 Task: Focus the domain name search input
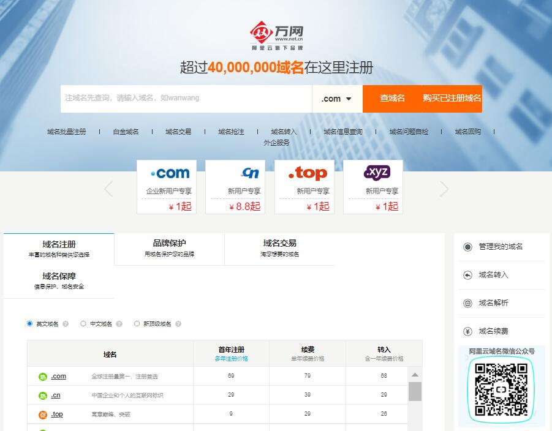186,99
